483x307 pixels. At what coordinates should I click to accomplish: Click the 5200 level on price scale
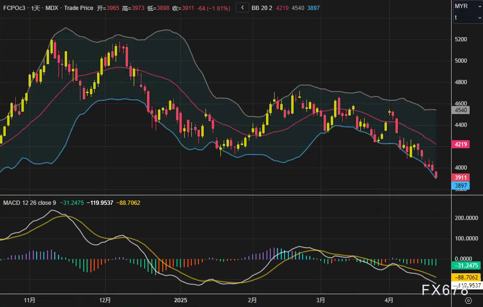(461, 39)
